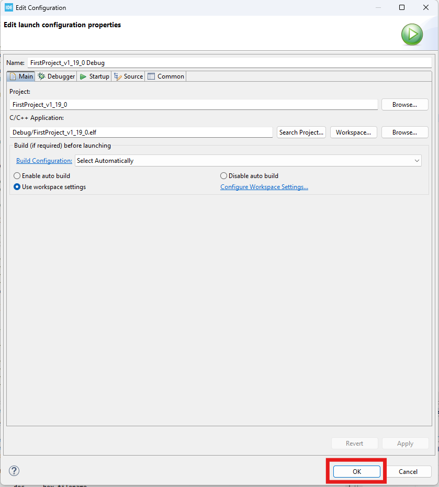Screen dimensions: 439x487
Task: Select Disable auto build radio button
Action: coord(224,176)
